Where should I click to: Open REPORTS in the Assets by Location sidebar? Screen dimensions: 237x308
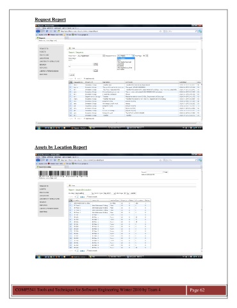pyautogui.click(x=44, y=205)
